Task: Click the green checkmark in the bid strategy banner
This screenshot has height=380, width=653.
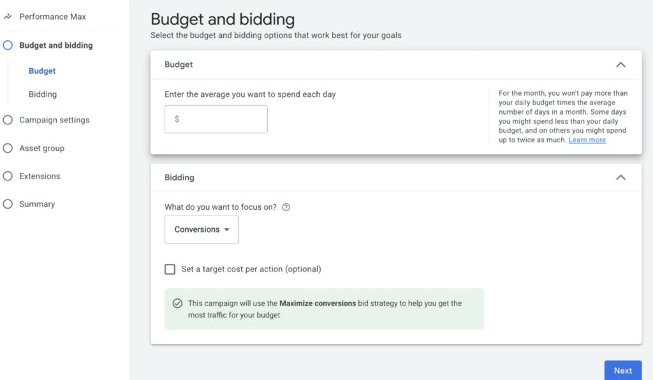Action: (177, 303)
